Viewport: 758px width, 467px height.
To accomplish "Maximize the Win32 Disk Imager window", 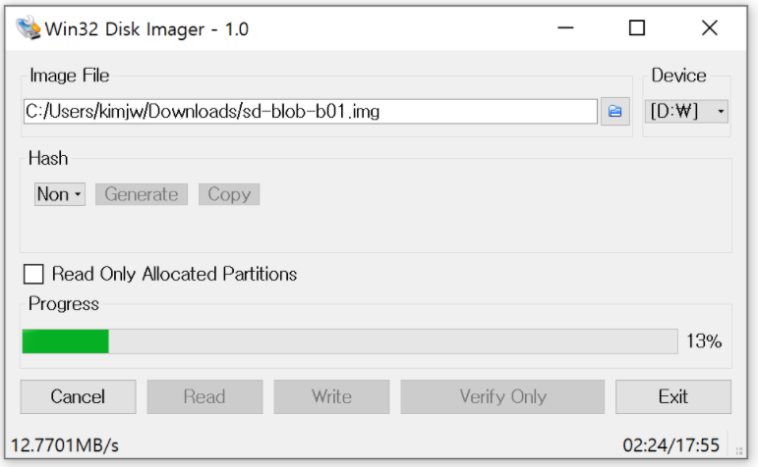I will (x=637, y=28).
